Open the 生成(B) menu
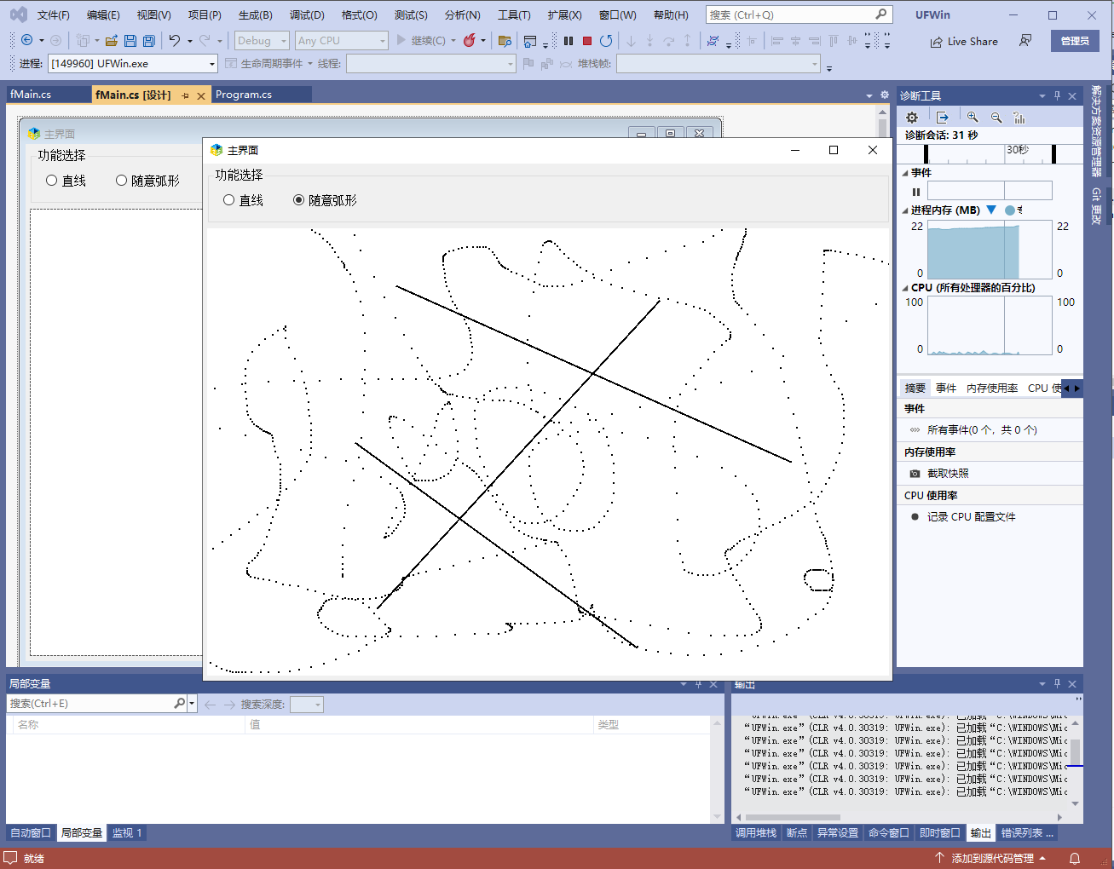 (x=255, y=14)
